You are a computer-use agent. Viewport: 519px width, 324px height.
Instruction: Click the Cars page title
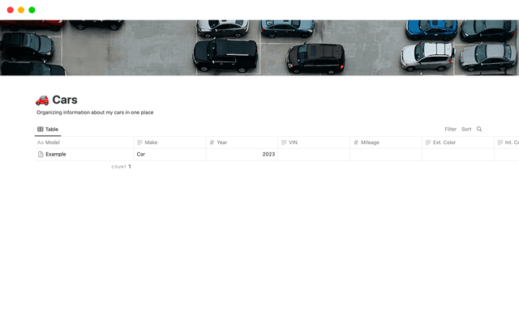pos(65,100)
